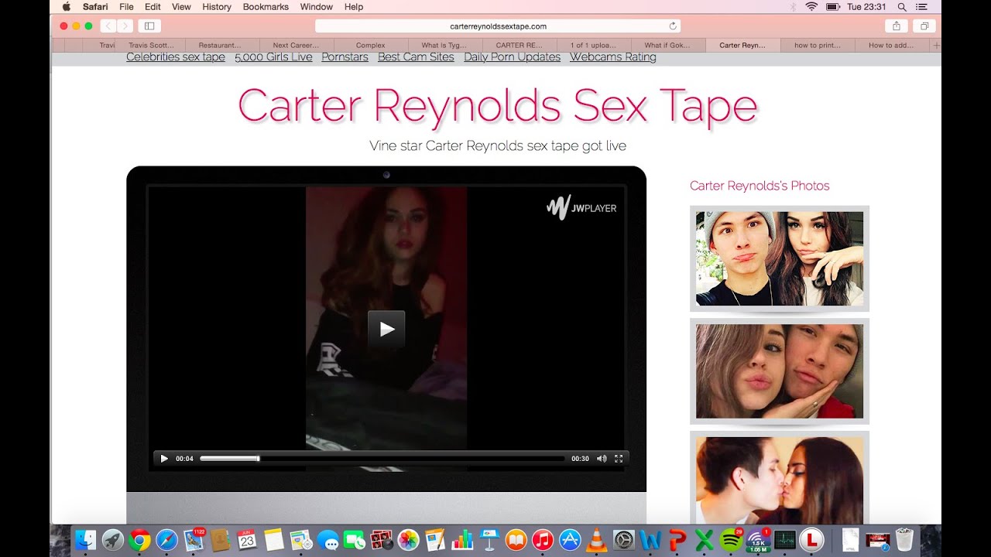Open the Safari Share button
991x557 pixels.
pyautogui.click(x=896, y=26)
